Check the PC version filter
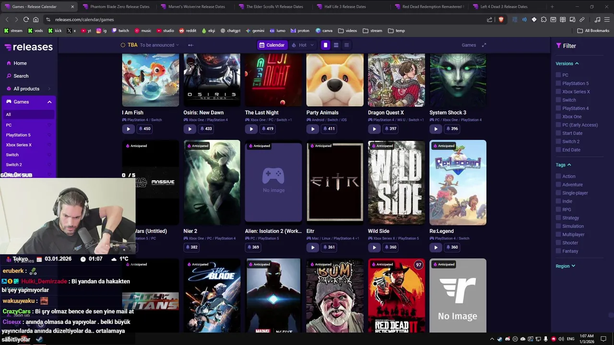614x345 pixels. (558, 75)
